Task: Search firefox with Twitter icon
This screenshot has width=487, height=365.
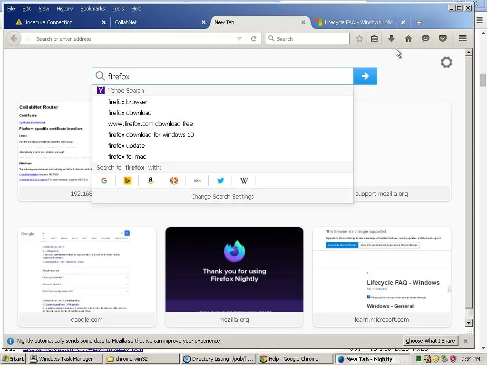Action: [x=221, y=181]
